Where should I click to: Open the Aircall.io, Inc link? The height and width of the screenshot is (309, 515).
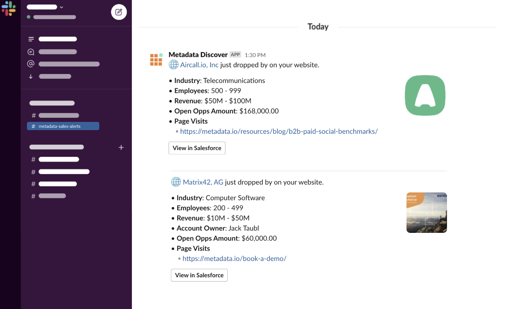point(199,65)
